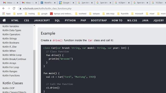Viewport: 166px width, 93px height.
Task: Open Kotlin Operators in sidebar
Action: (11, 34)
